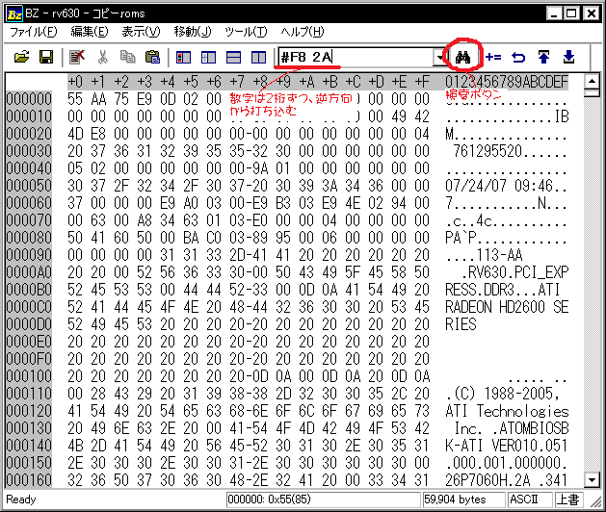The image size is (606, 512).
Task: Click the 59,904 bytes status pane
Action: pyautogui.click(x=464, y=499)
